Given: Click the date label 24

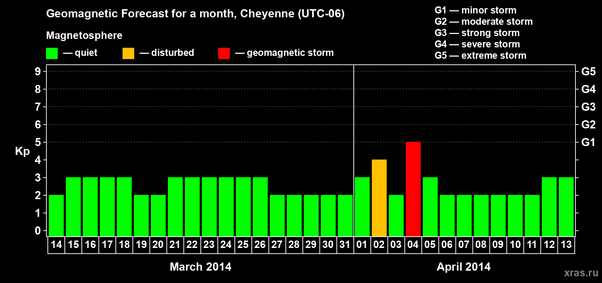Looking at the screenshot, I should click(x=226, y=244).
